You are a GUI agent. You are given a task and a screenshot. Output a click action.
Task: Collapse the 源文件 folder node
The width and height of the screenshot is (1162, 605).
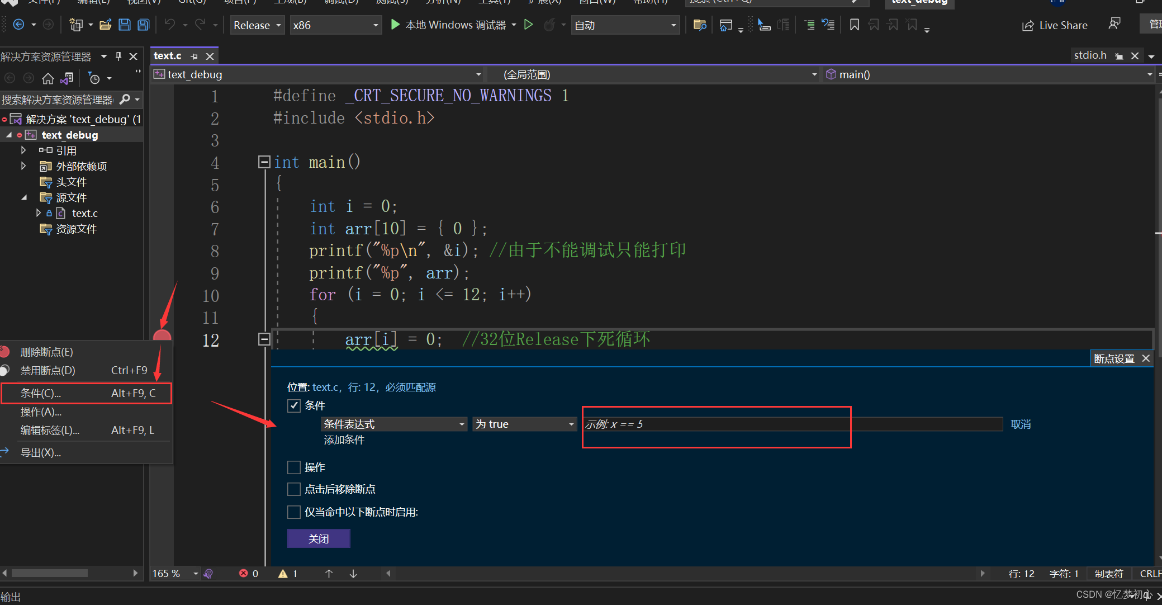click(24, 197)
